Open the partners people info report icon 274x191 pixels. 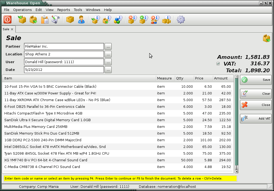[x=155, y=20]
